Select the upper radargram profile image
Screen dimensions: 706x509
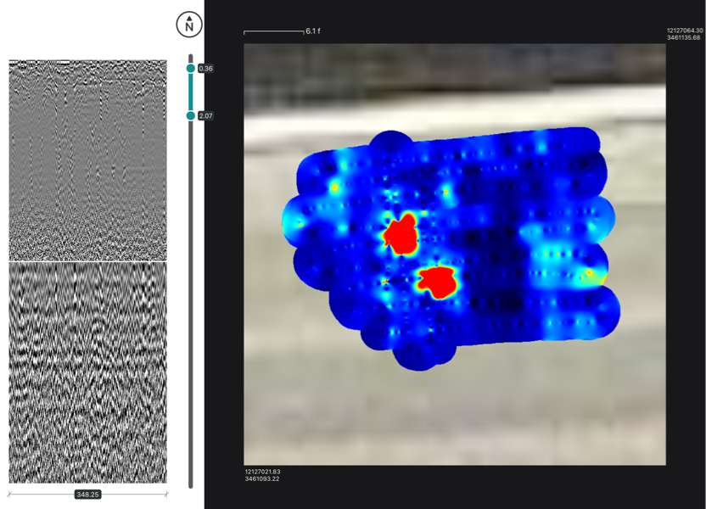point(87,159)
